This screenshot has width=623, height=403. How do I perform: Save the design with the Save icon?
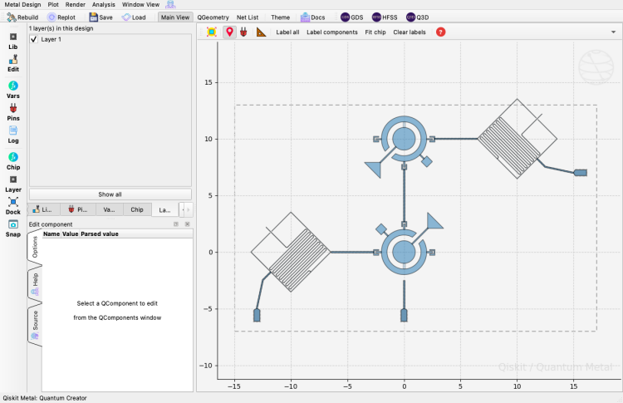coord(101,17)
